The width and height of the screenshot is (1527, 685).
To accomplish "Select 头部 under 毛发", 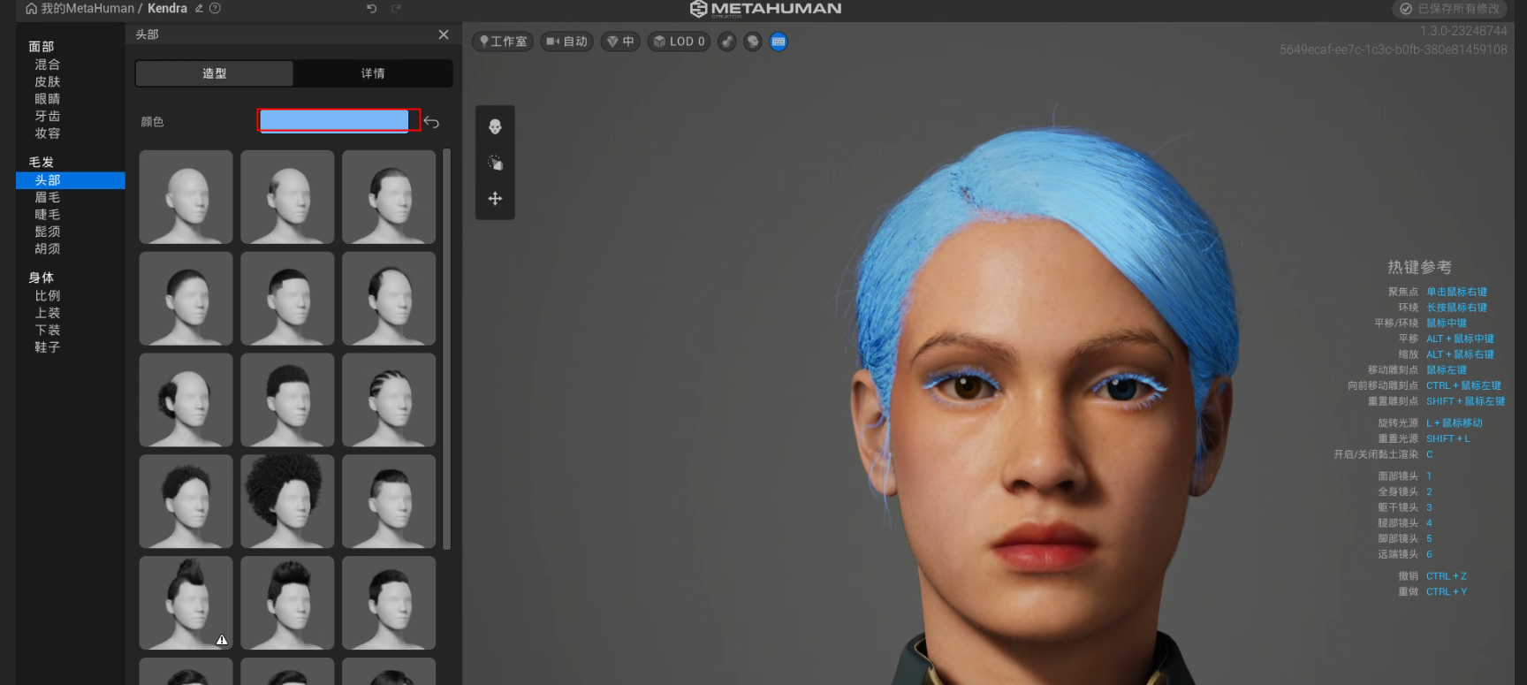I will coord(71,180).
